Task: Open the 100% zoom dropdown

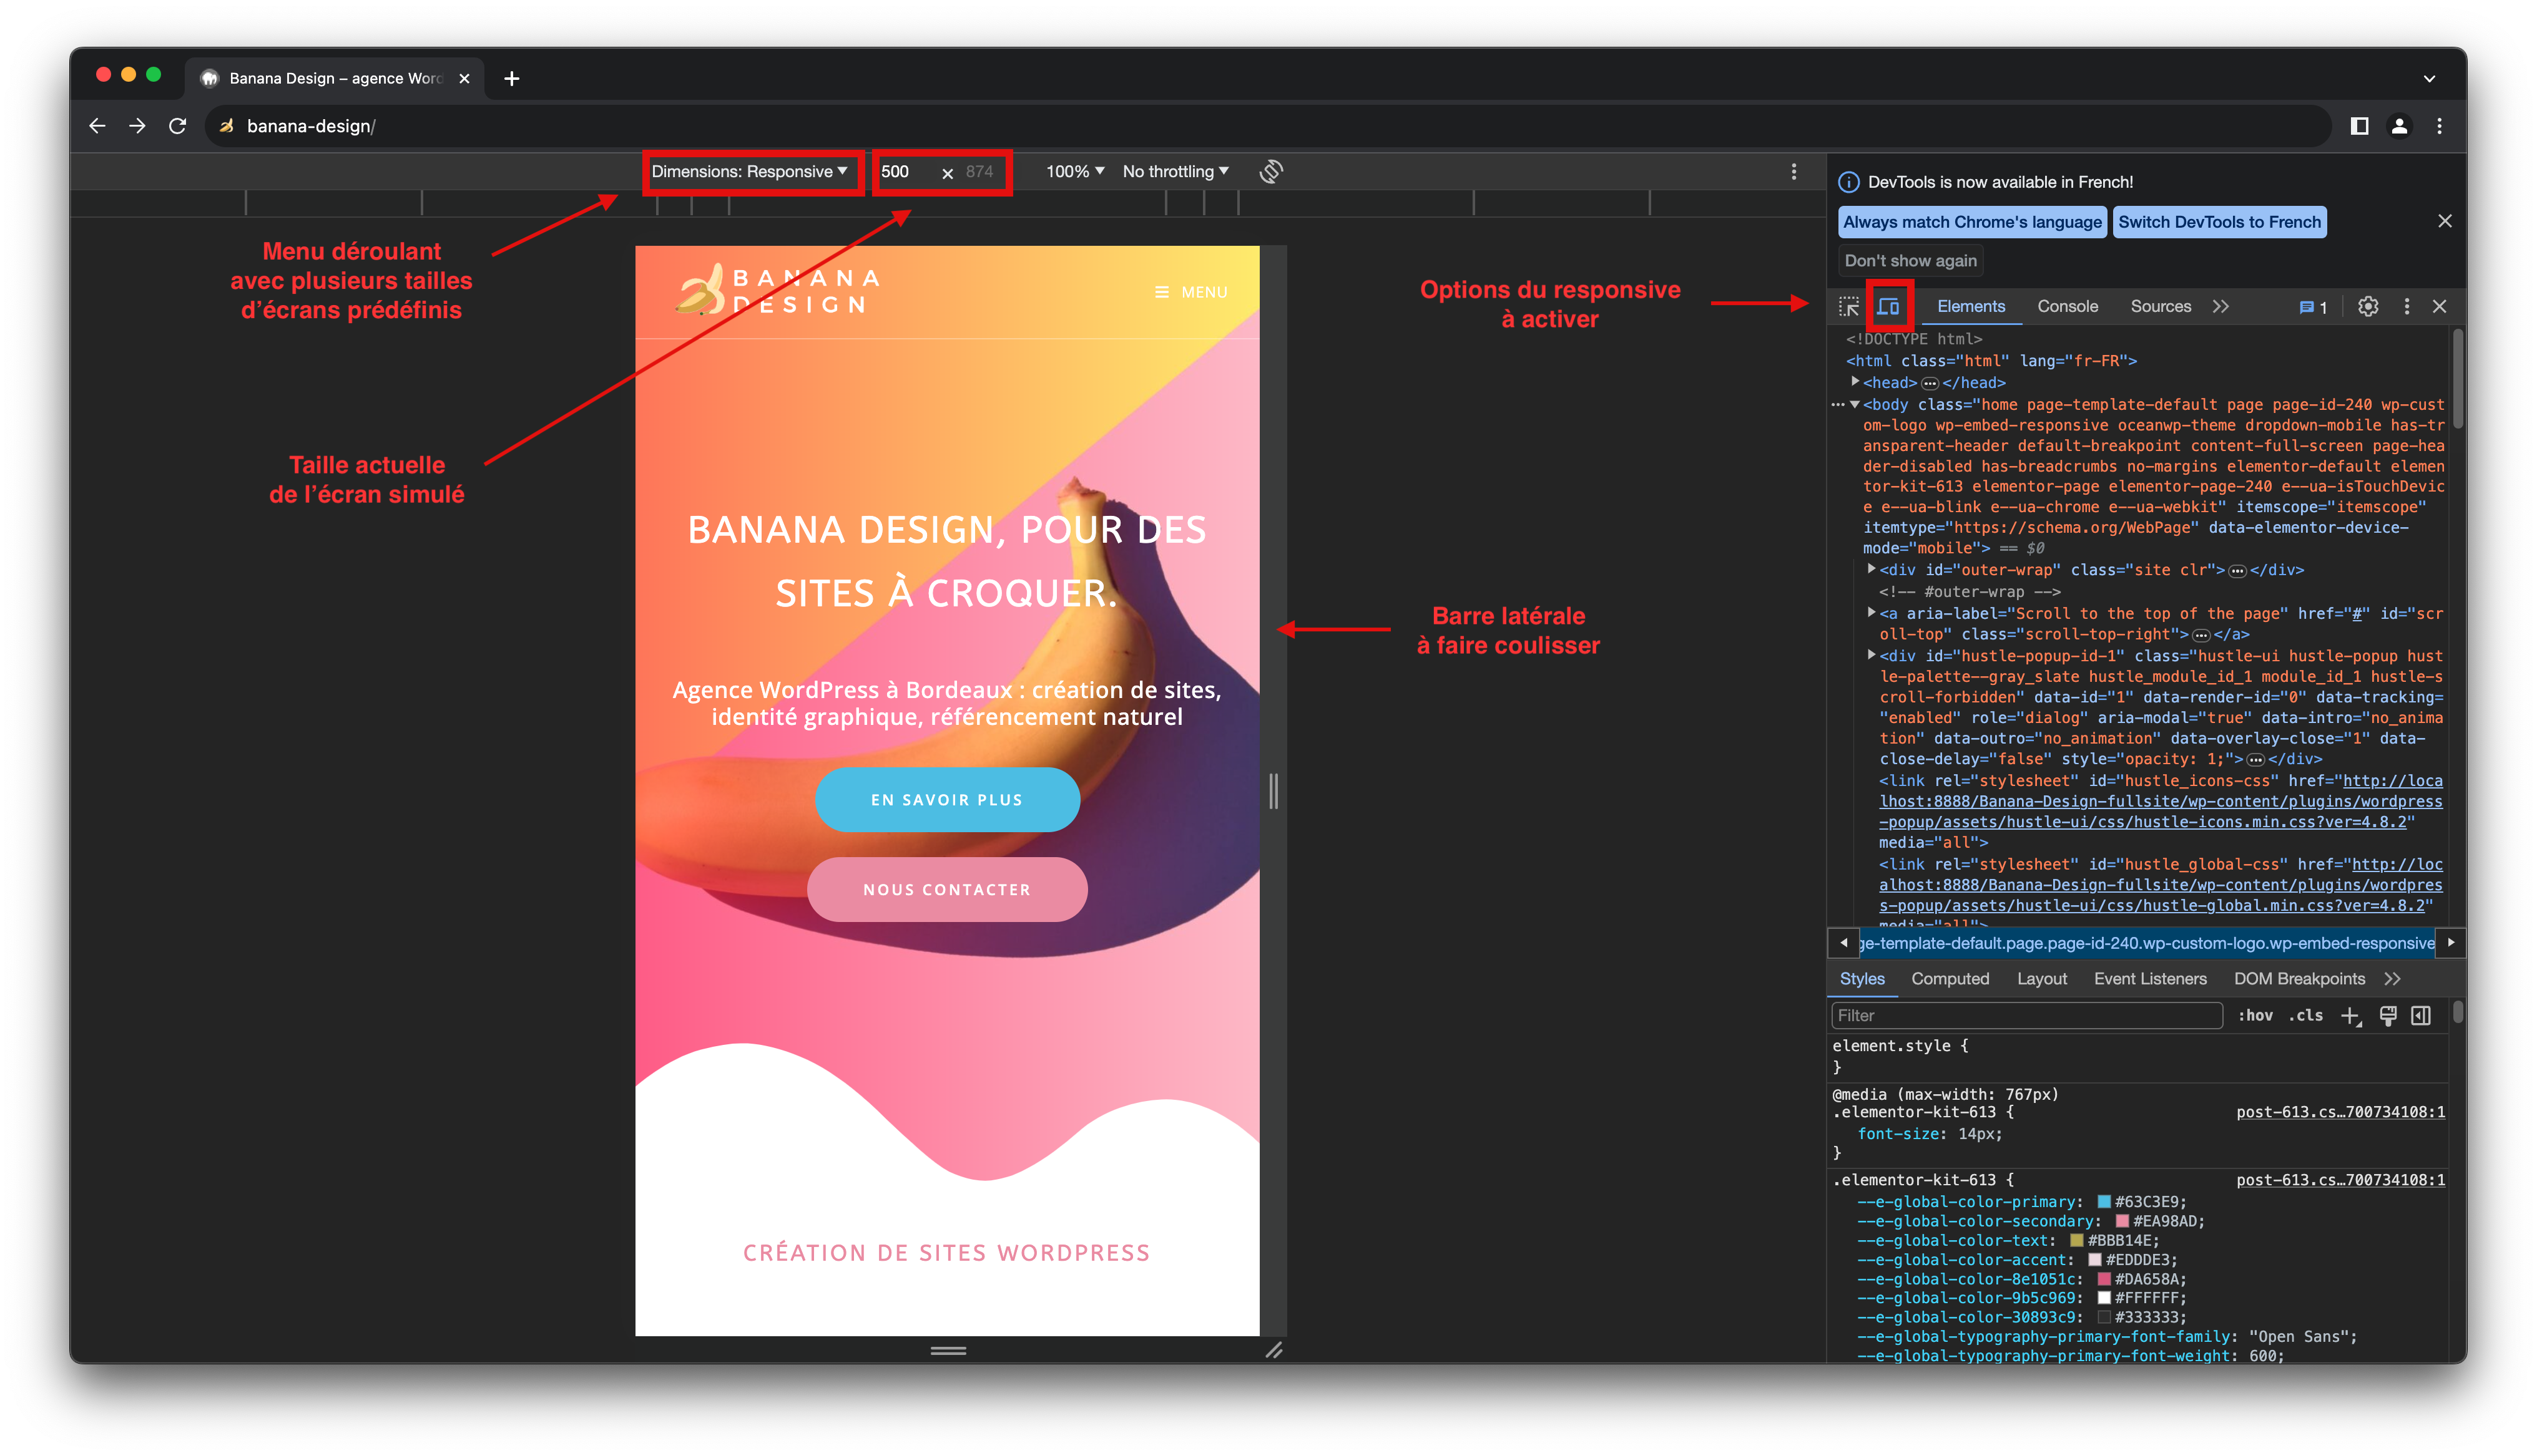Action: (x=1074, y=172)
